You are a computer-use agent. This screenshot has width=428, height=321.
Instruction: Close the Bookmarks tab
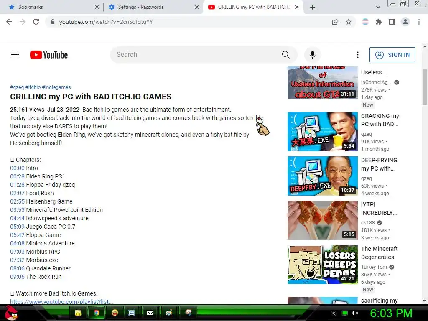(97, 7)
